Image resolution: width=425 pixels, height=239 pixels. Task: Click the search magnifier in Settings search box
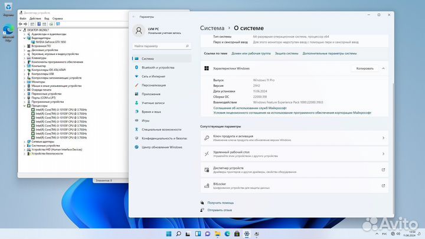pos(187,46)
